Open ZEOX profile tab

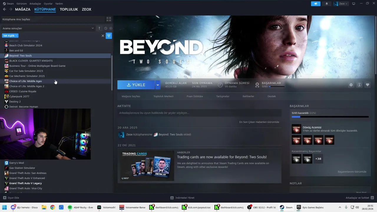[87, 9]
